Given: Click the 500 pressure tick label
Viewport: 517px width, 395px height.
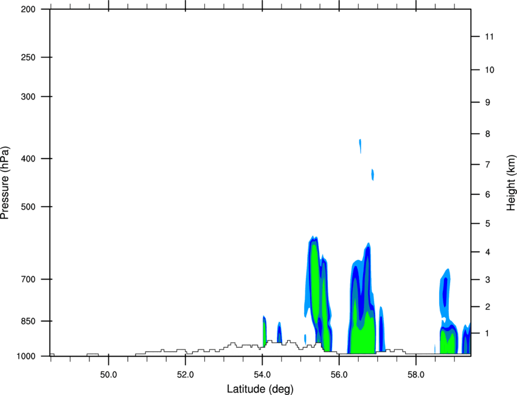Looking at the screenshot, I should (x=28, y=207).
